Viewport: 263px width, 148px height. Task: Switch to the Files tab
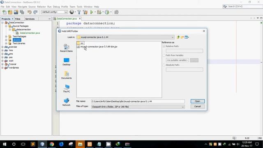(18, 19)
